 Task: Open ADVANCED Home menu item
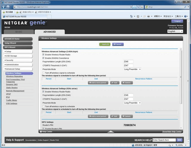click(x=18, y=39)
